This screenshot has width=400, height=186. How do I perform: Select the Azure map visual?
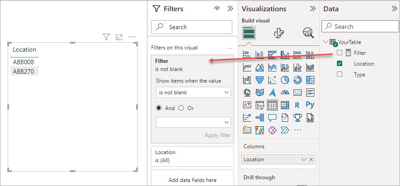click(272, 93)
